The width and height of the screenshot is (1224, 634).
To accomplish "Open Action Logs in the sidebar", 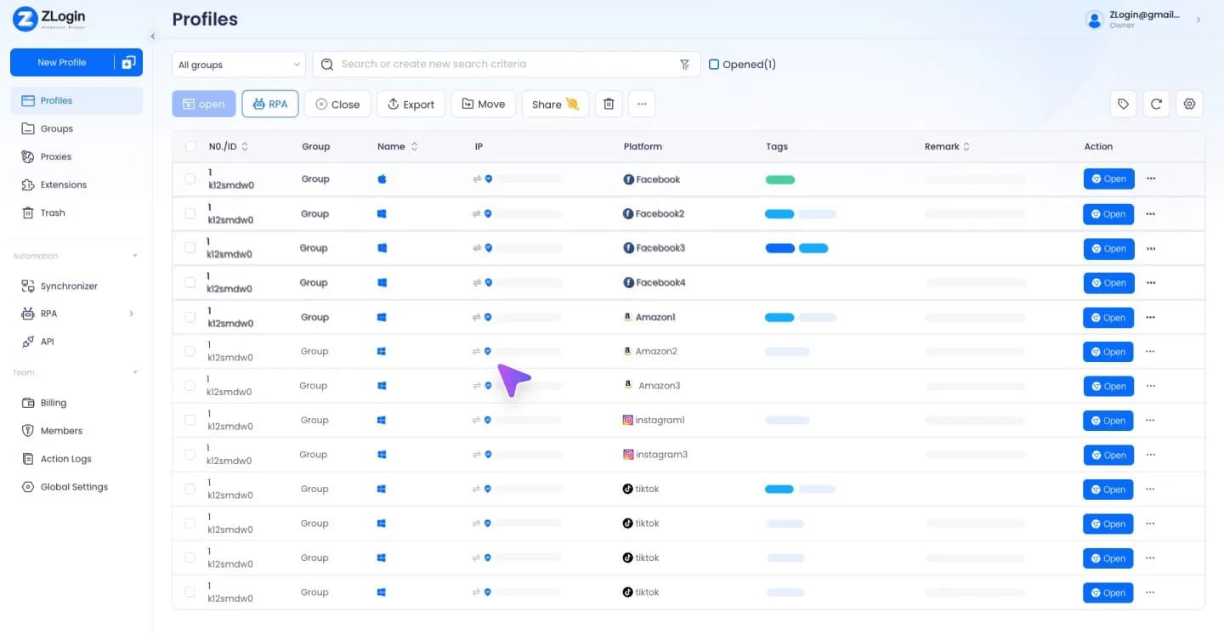I will 66,459.
